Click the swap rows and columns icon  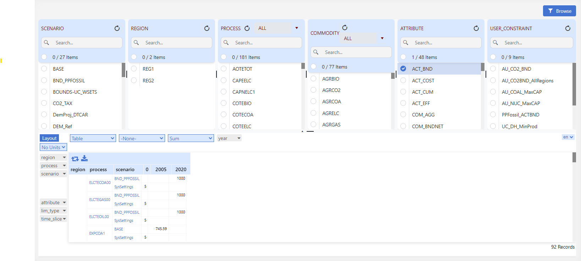(x=75, y=159)
